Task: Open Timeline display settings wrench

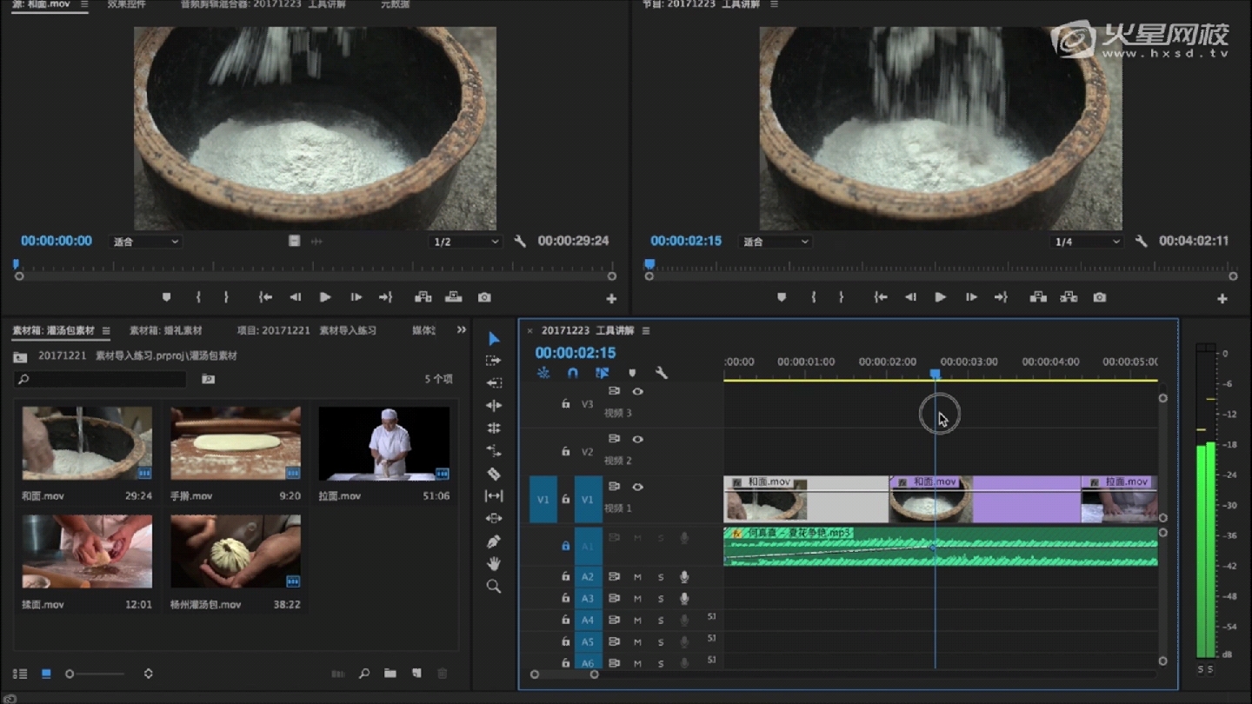Action: (x=662, y=374)
